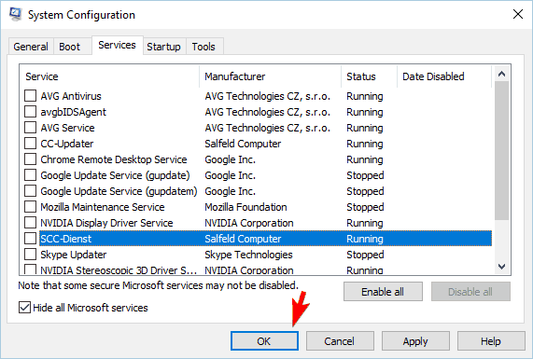Close the System Configuration window
Screen dimensions: 533x359
pos(518,14)
